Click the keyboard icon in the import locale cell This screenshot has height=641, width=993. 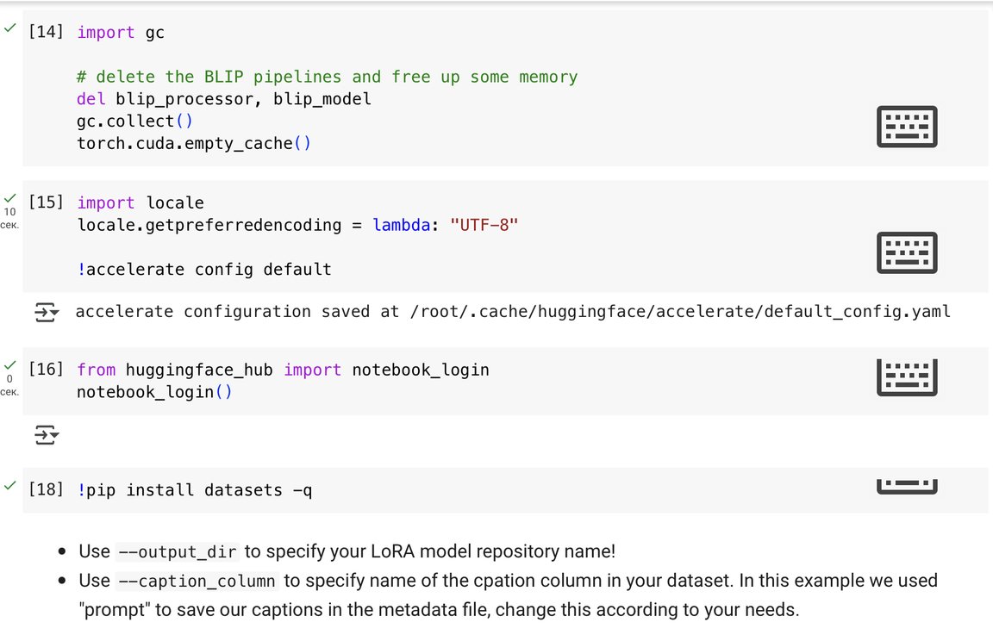(907, 252)
